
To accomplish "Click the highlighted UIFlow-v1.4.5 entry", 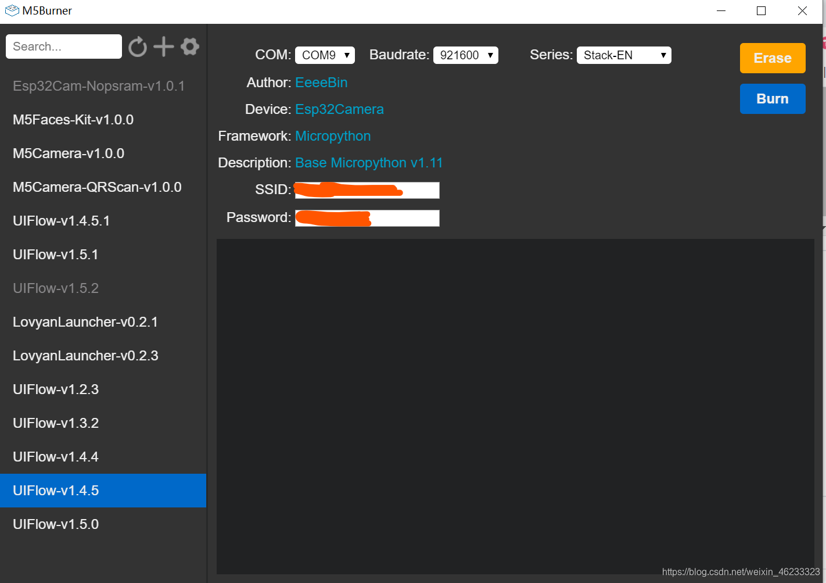I will (x=103, y=491).
